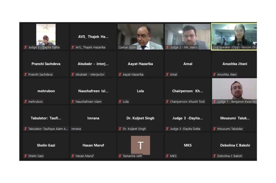The image size is (276, 183).
Task: Click the large bold "Aayat Hazarika" display name
Action: [140, 64]
